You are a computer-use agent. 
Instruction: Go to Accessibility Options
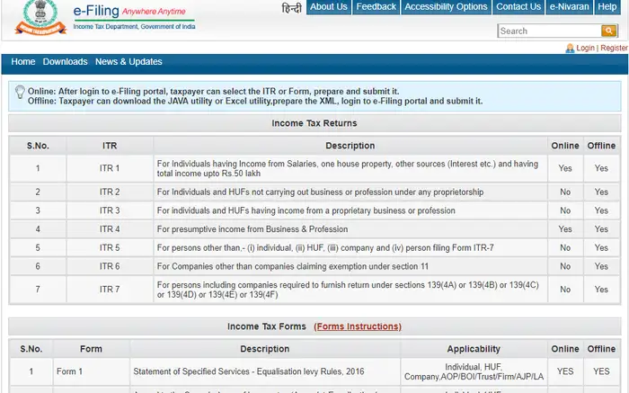pyautogui.click(x=446, y=7)
